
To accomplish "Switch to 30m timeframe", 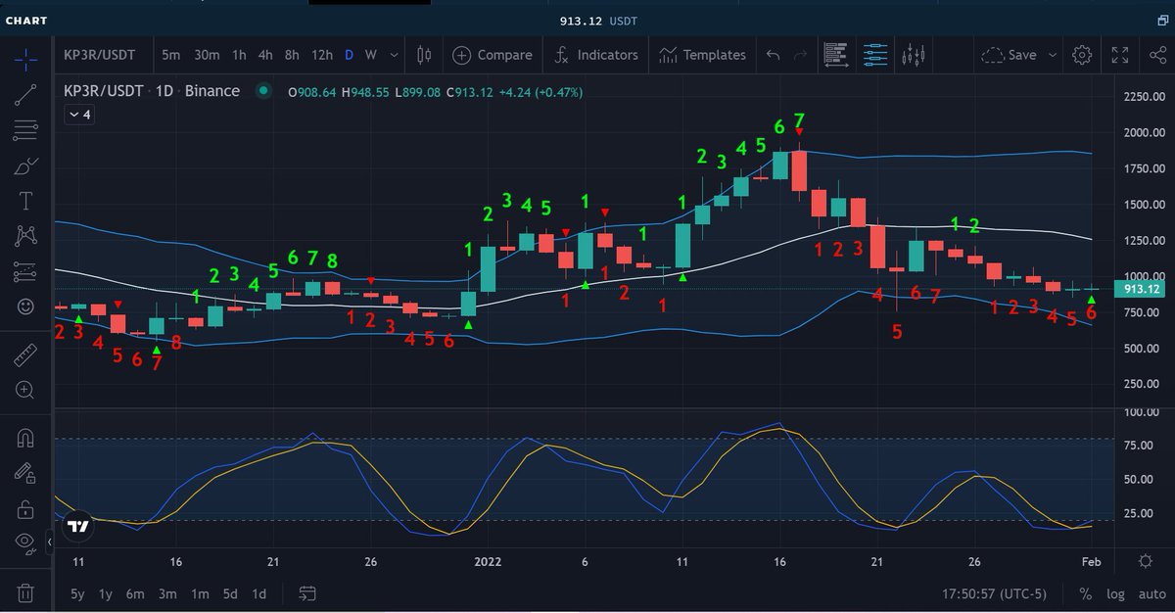I will point(206,55).
